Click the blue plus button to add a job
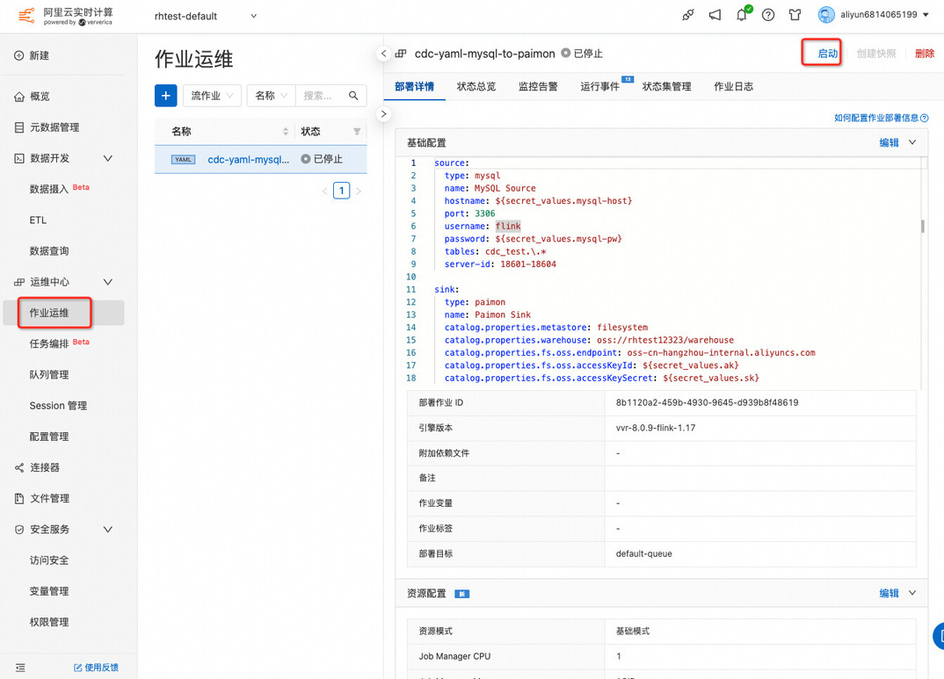The height and width of the screenshot is (679, 944). 166,96
